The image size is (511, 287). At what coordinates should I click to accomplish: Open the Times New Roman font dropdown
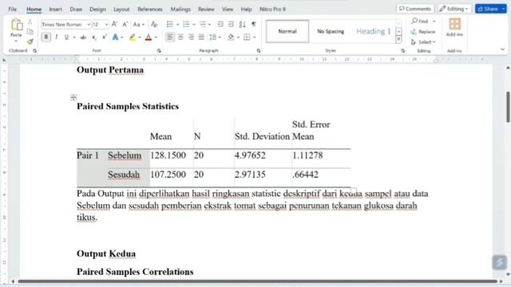click(x=89, y=25)
